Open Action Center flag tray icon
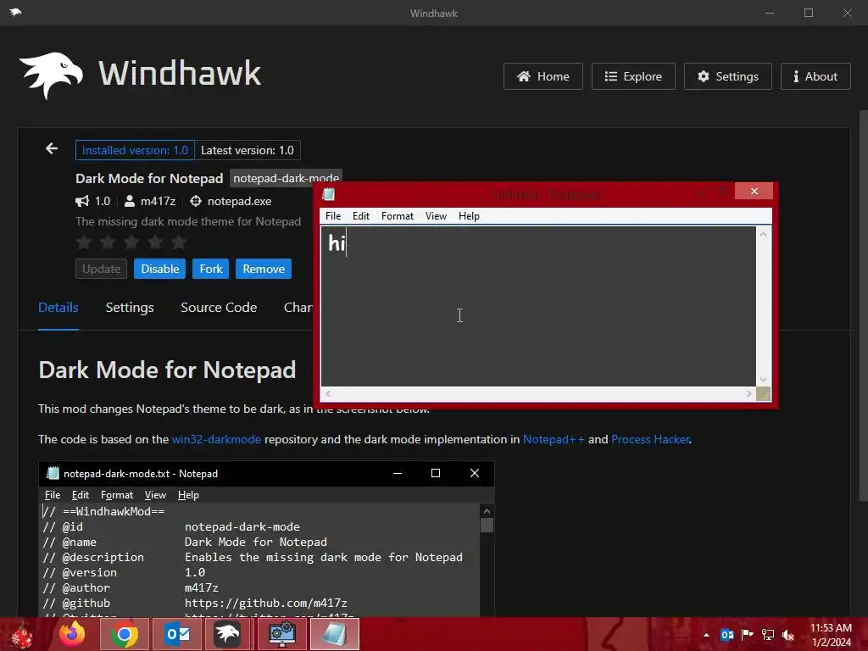Screen dimensions: 868x651 pos(748,635)
